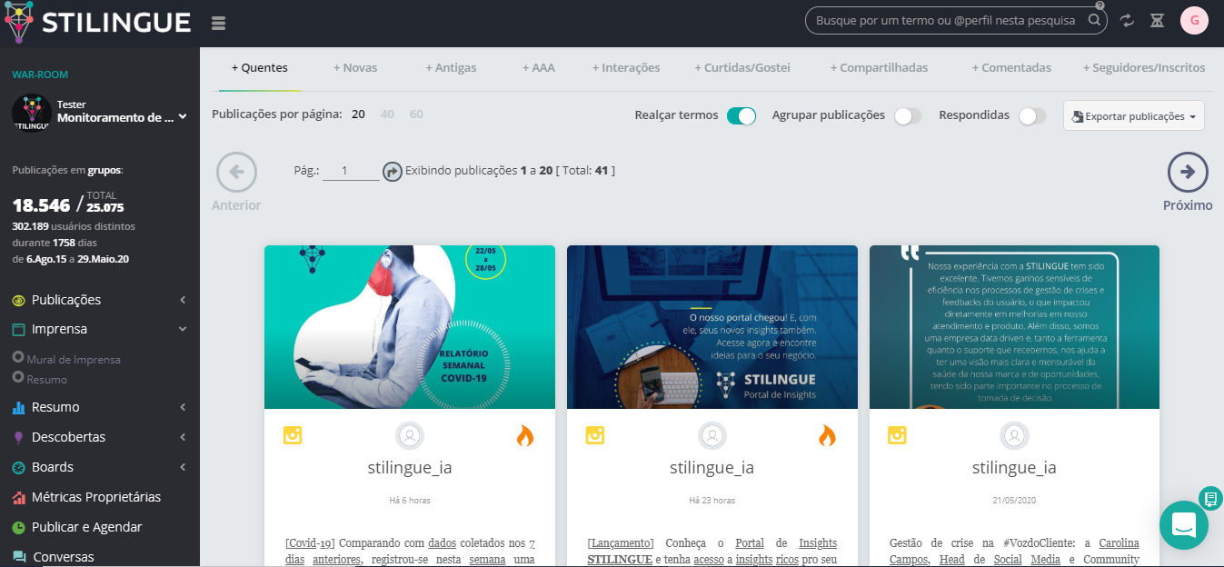
Task: Click the search magnifier icon
Action: pyautogui.click(x=1095, y=20)
